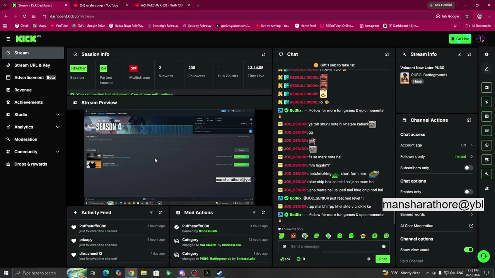The height and width of the screenshot is (278, 495).
Task: Open Drops & rewards page
Action: [33, 164]
